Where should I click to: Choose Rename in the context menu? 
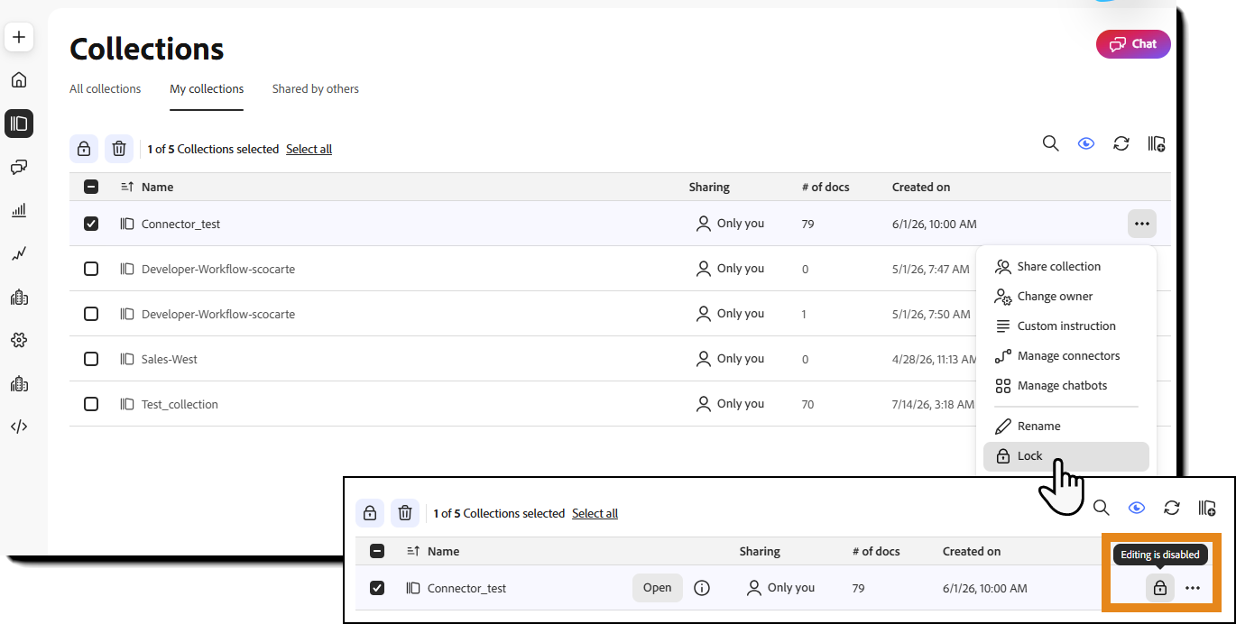click(x=1066, y=427)
